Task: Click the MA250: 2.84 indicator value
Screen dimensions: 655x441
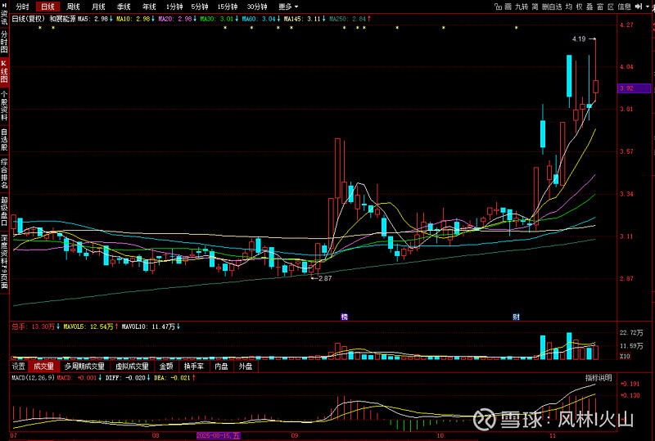Action: point(350,19)
